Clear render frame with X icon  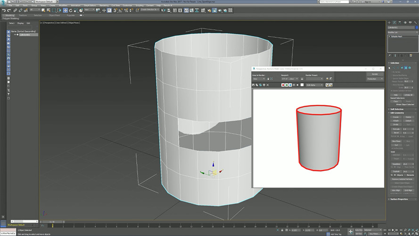[268, 85]
